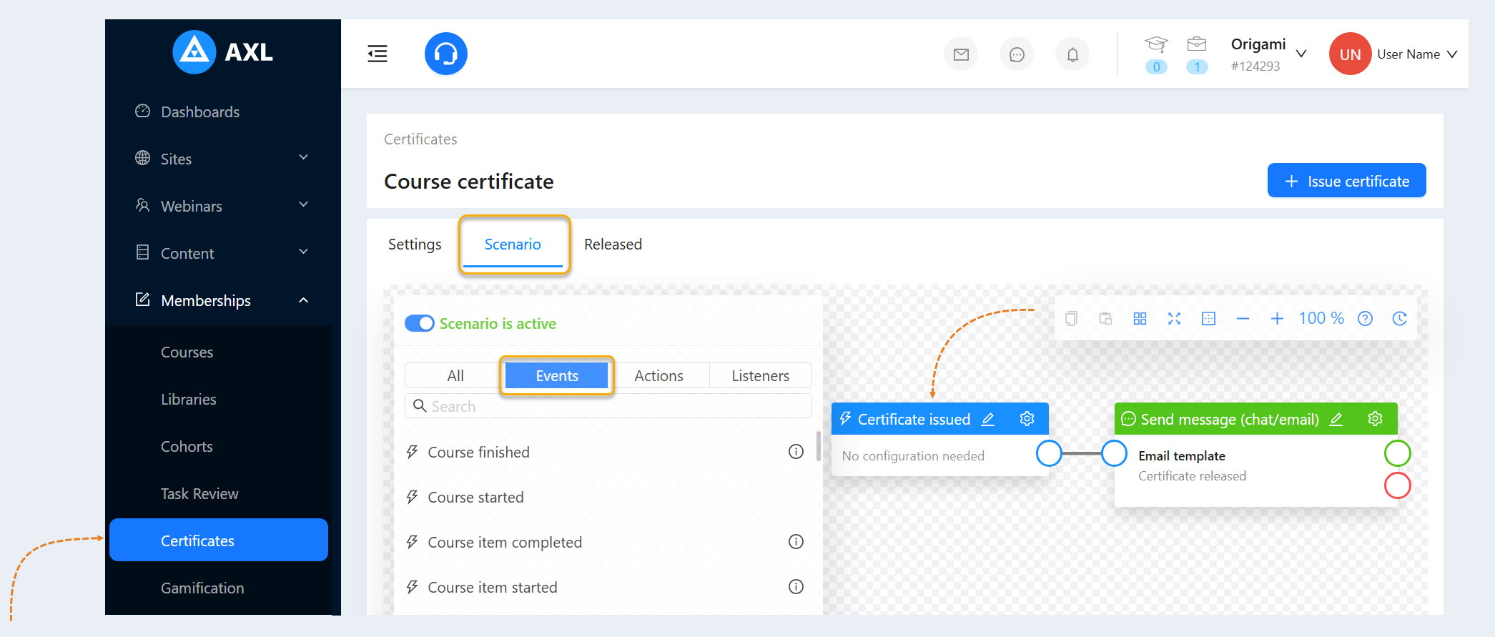The height and width of the screenshot is (637, 1495).
Task: Open Certificate issued node settings gear
Action: [x=1027, y=419]
